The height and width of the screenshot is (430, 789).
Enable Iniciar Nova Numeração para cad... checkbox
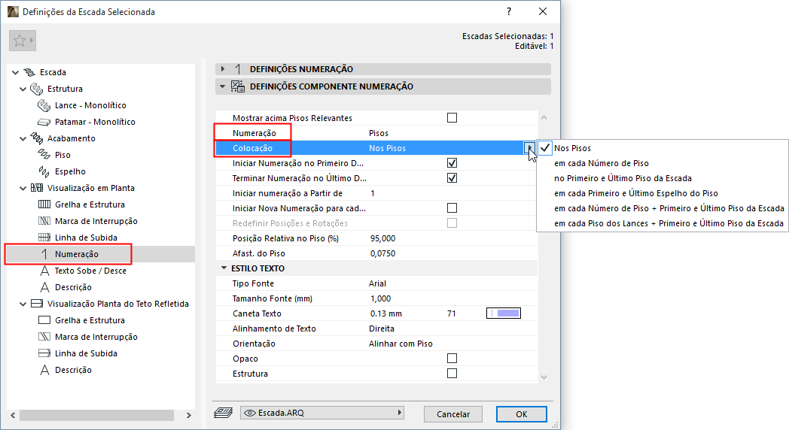(x=452, y=208)
